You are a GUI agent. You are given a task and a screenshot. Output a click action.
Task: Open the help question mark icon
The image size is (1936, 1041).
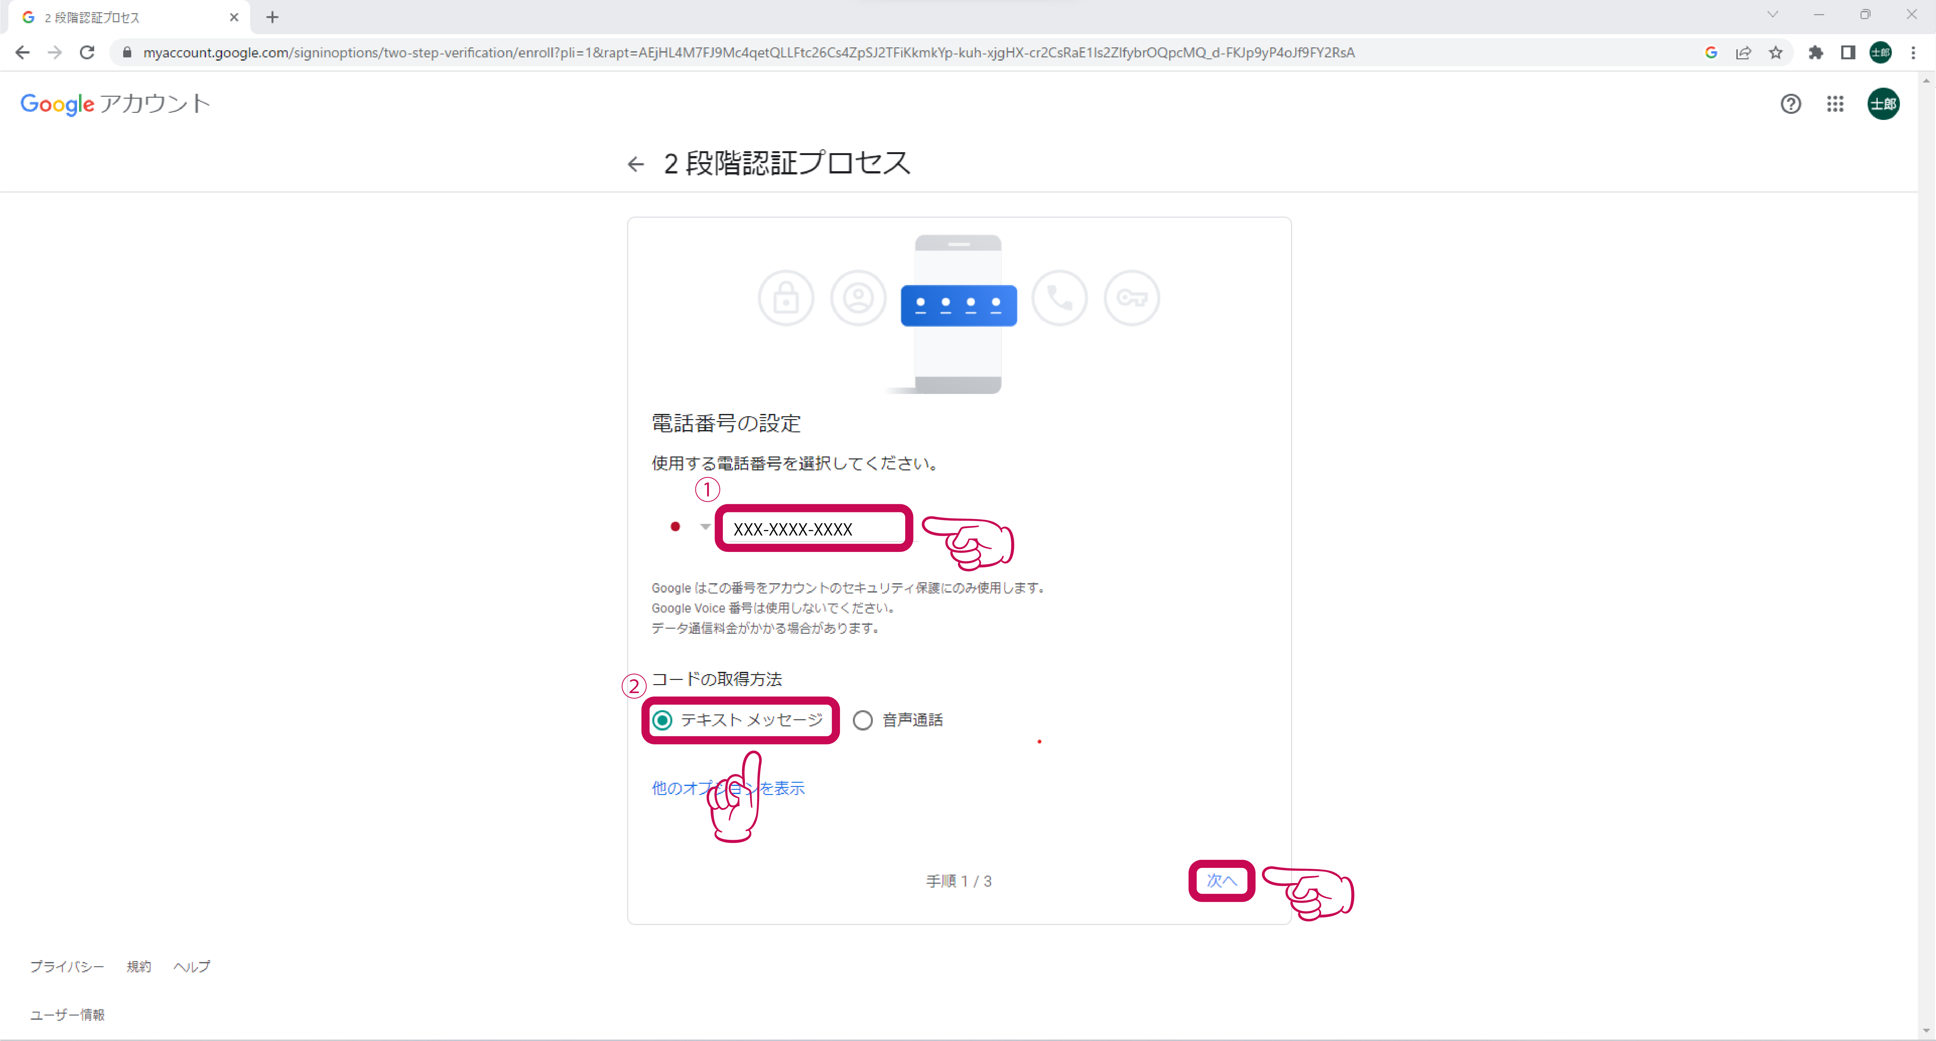[x=1791, y=104]
